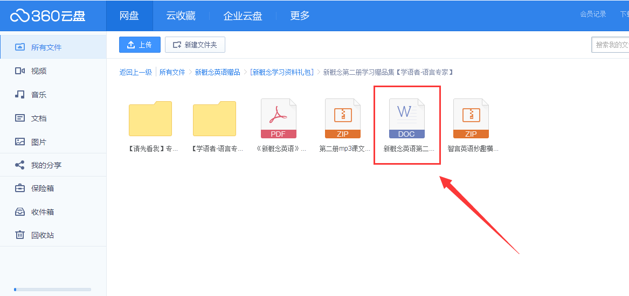This screenshot has width=629, height=296.
Task: Open the 所有文件 sidebar icon
Action: click(x=19, y=47)
